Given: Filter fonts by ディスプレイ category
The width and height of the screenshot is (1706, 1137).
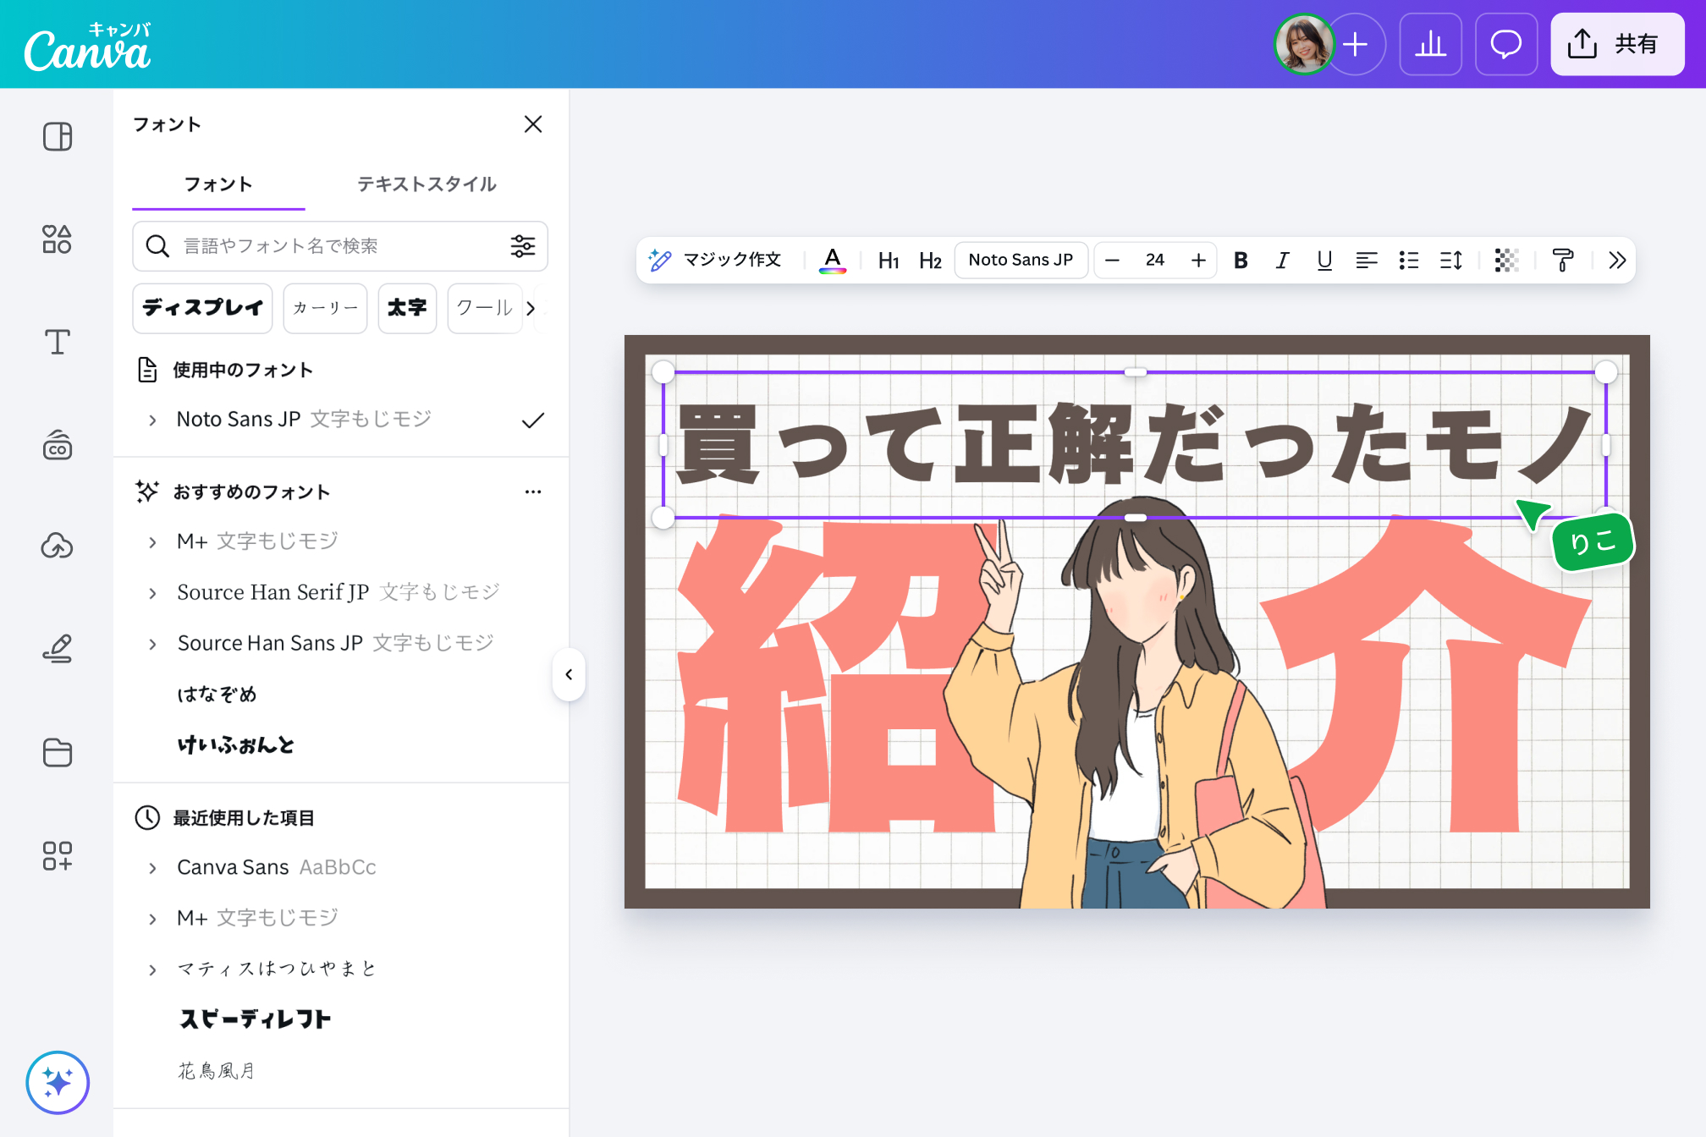Looking at the screenshot, I should click(x=203, y=308).
